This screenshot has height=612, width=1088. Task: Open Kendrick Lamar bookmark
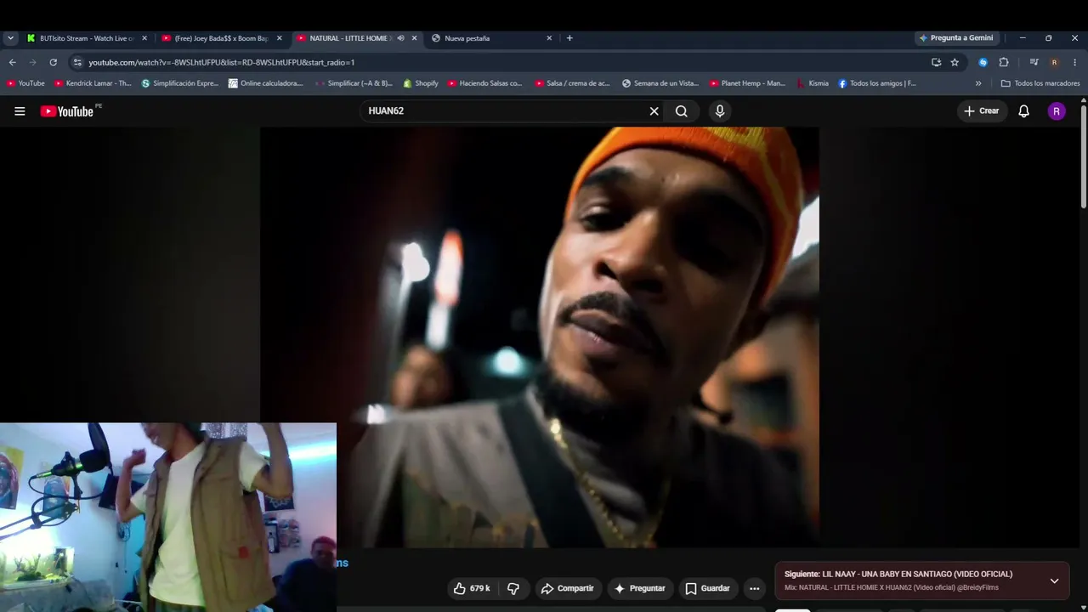point(93,83)
